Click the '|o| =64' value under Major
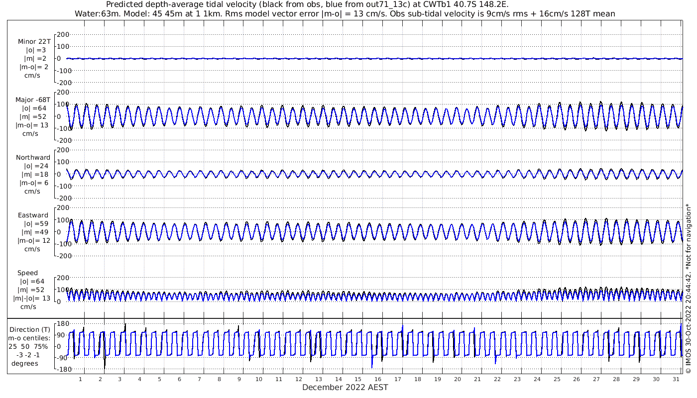The height and width of the screenshot is (398, 697). (x=34, y=108)
